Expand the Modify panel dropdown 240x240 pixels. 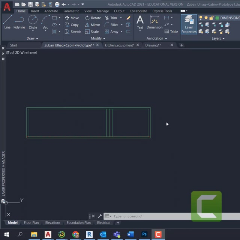click(98, 38)
